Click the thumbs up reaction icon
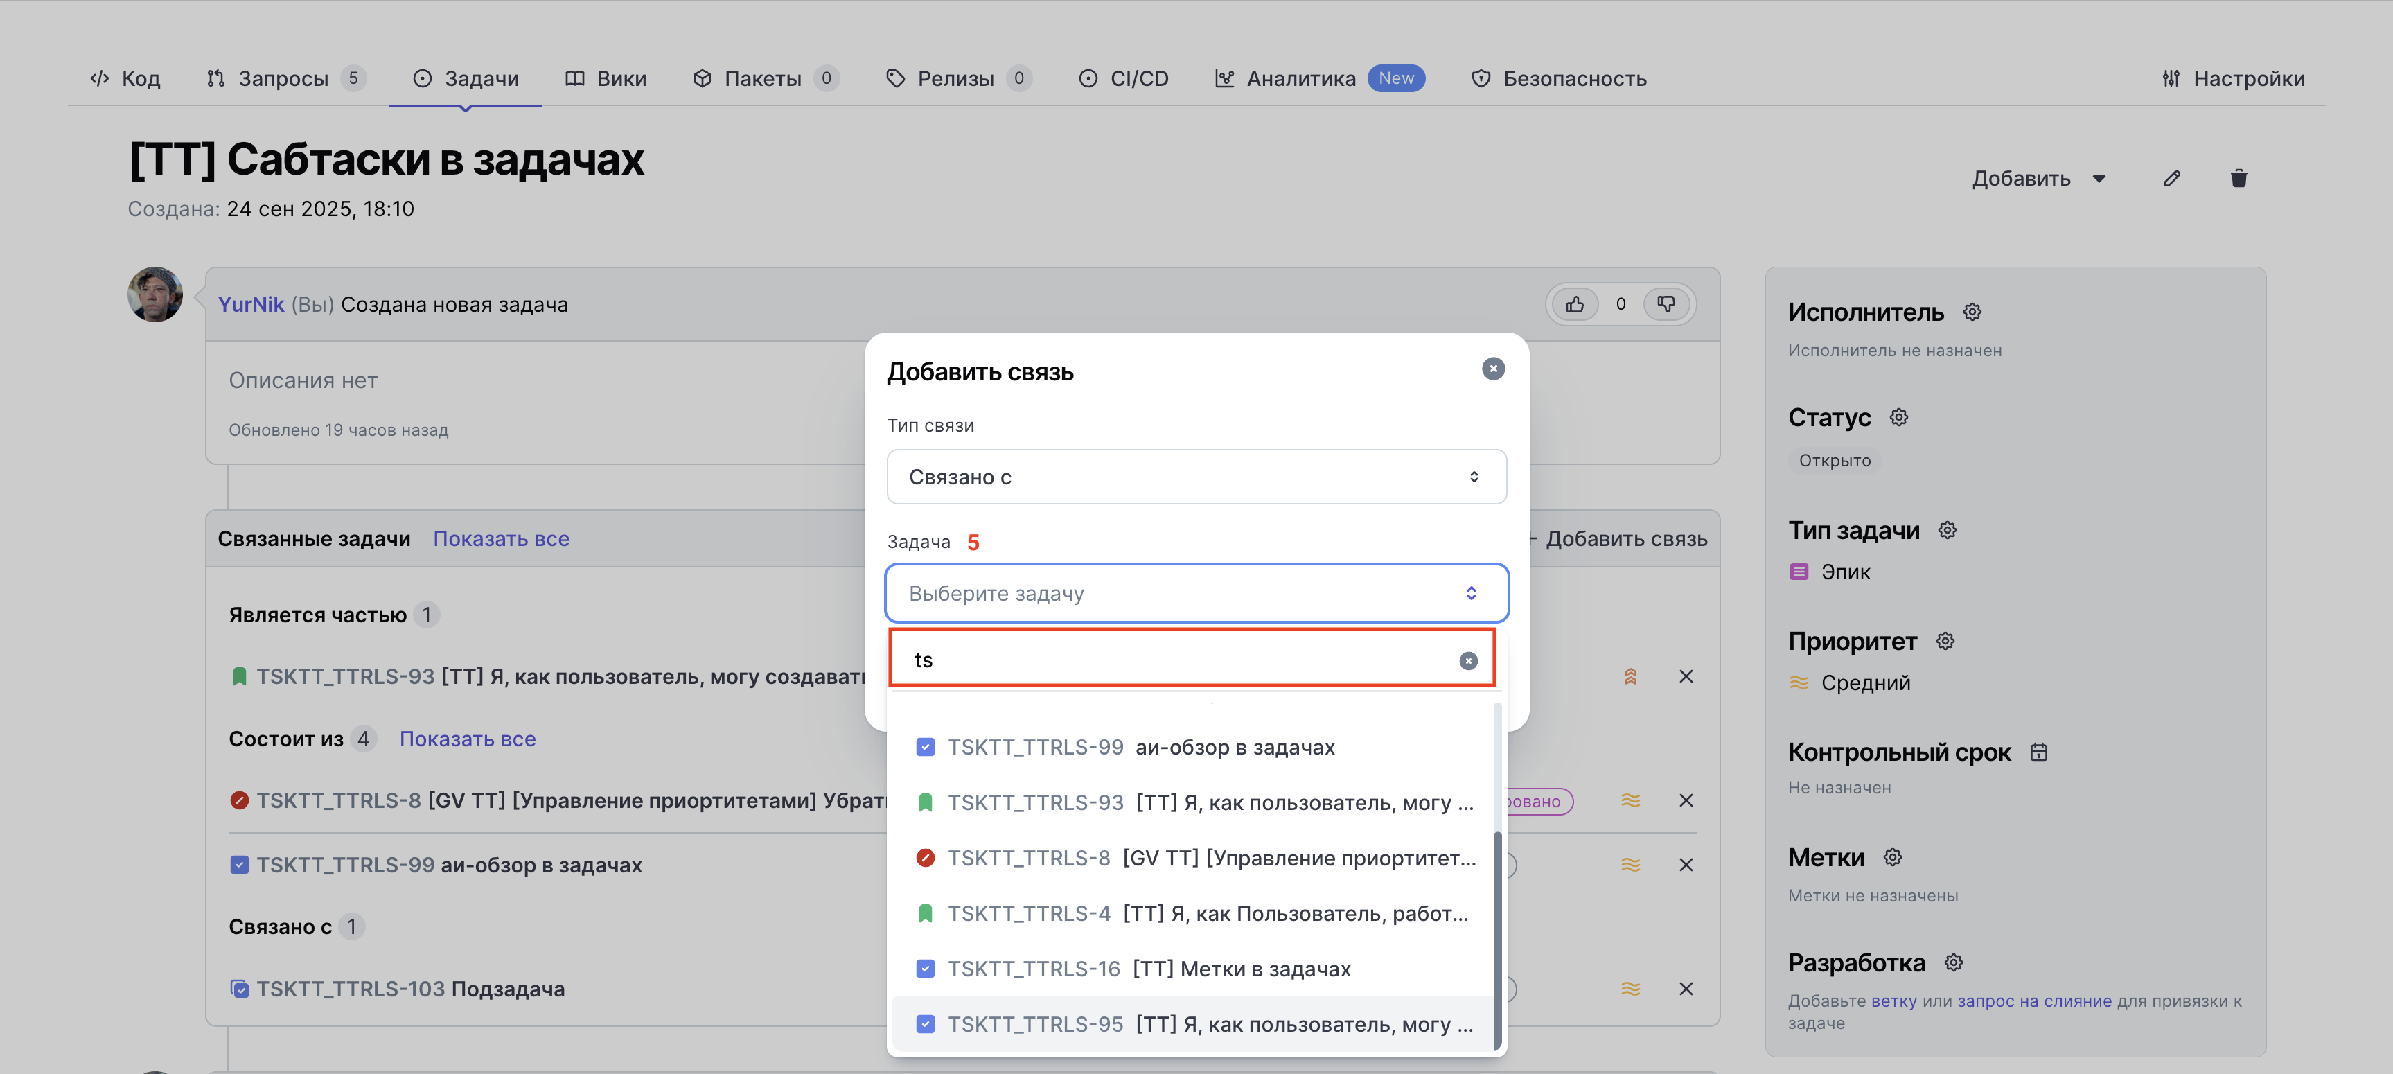The height and width of the screenshot is (1074, 2393). coord(1575,303)
